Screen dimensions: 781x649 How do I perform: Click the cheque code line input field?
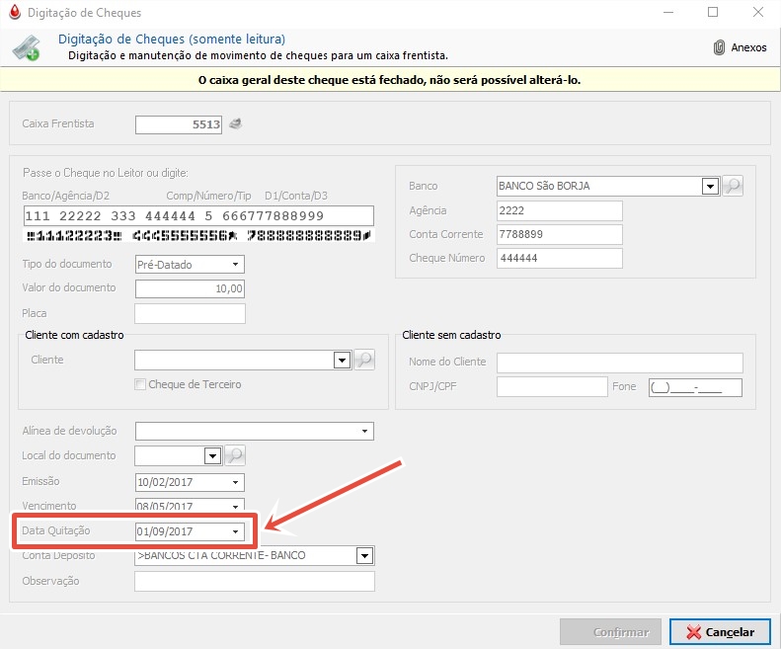[x=198, y=215]
